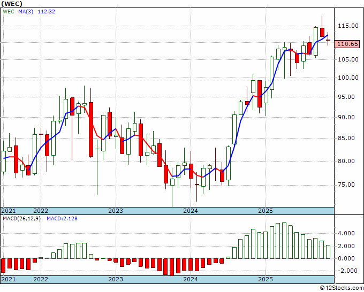Image resolution: width=364 pixels, height=292 pixels.
Task: Click the 85.00 price axis label
Action: pos(346,138)
